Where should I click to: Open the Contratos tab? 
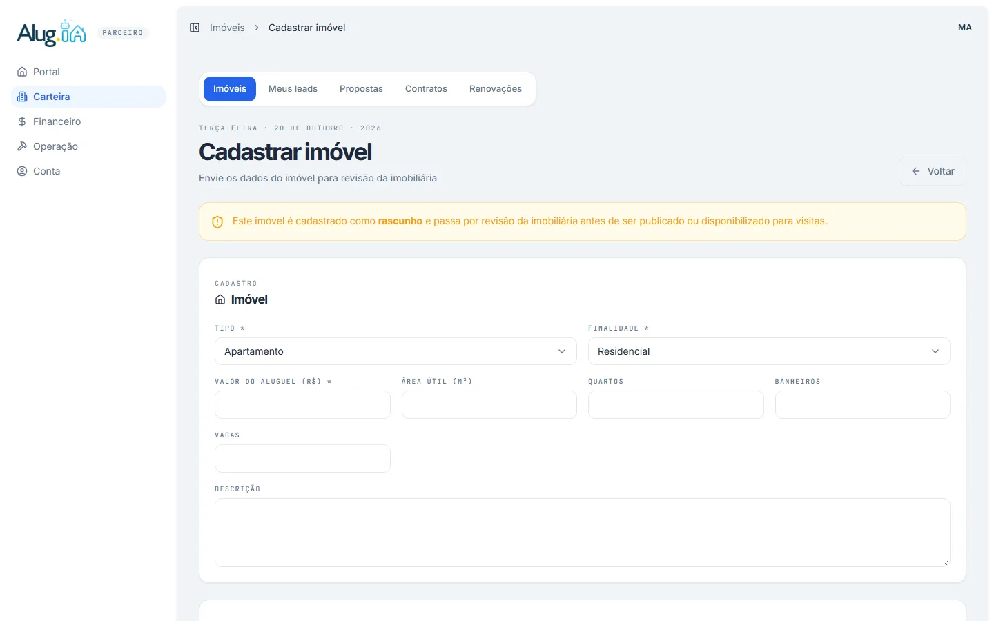[x=426, y=89]
